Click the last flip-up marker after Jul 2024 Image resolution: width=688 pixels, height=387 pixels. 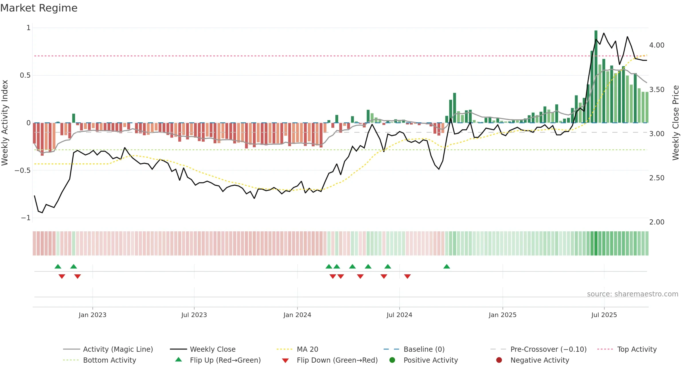(x=447, y=266)
